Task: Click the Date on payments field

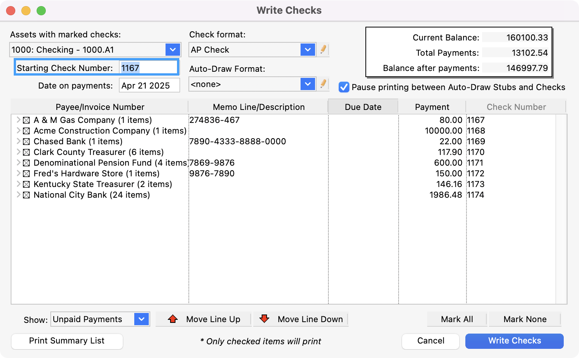Action: (x=149, y=85)
